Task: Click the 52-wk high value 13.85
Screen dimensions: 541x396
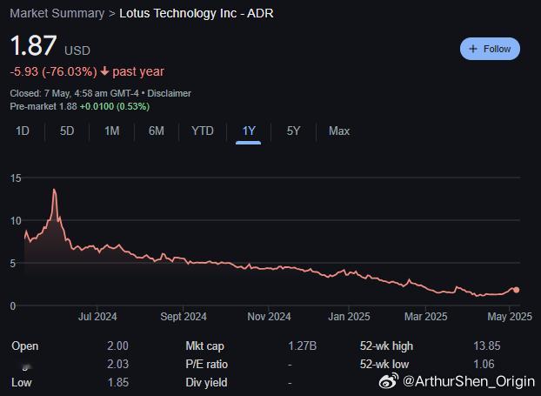Action: click(487, 346)
